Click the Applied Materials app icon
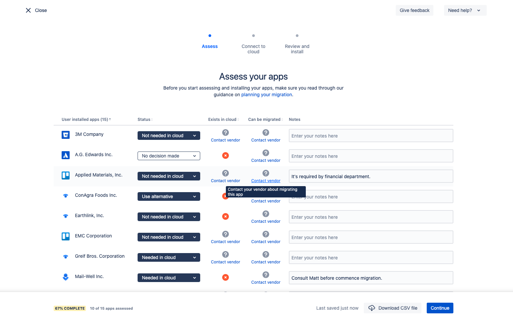Image resolution: width=513 pixels, height=322 pixels. pos(65,175)
